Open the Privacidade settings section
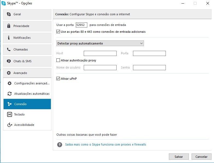This screenshot has height=163, width=214. 27,26
